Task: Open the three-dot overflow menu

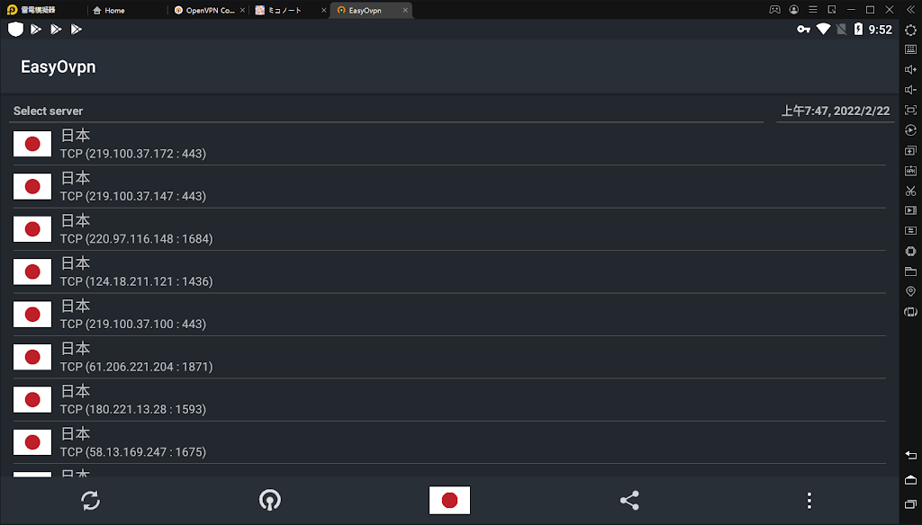Action: (x=809, y=501)
